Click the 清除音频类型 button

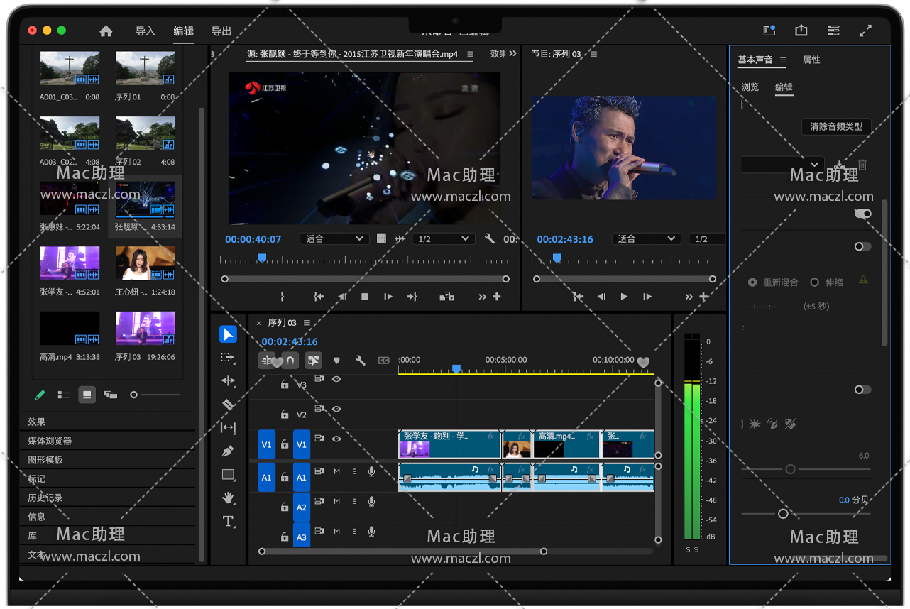pos(836,127)
